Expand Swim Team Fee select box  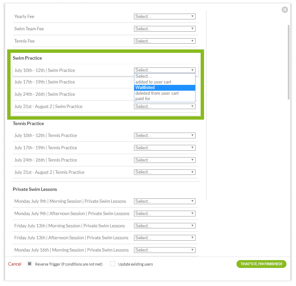point(164,29)
